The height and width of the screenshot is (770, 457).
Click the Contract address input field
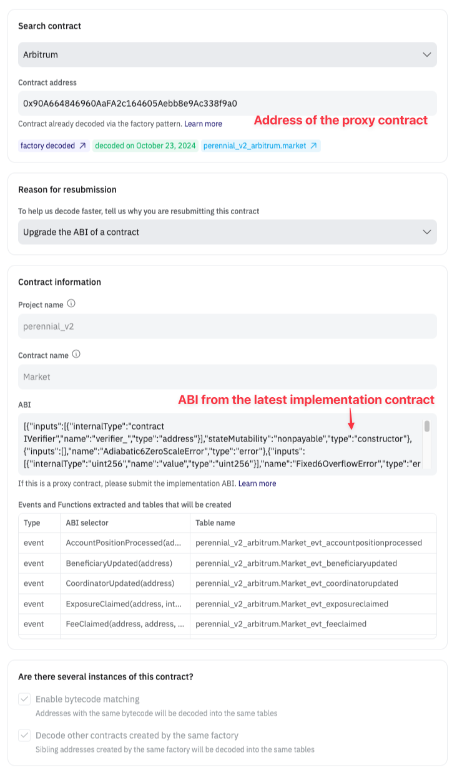point(227,103)
